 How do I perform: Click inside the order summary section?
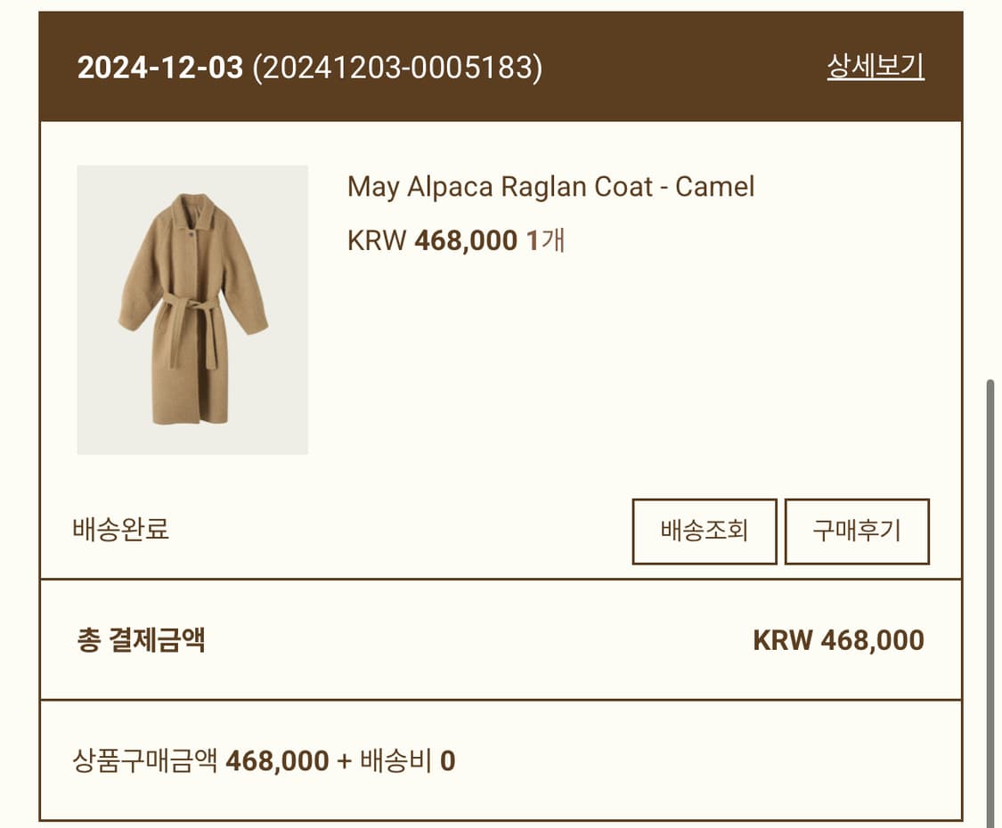(x=499, y=638)
